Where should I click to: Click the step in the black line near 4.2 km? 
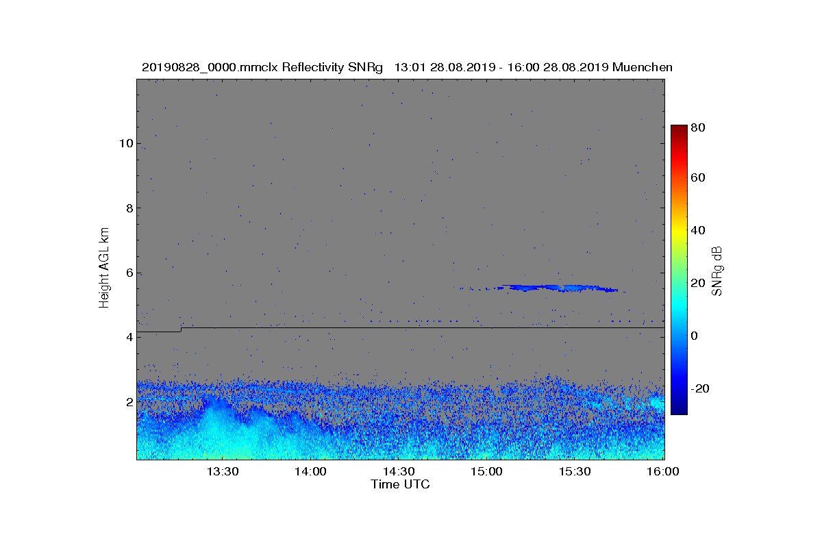click(181, 329)
